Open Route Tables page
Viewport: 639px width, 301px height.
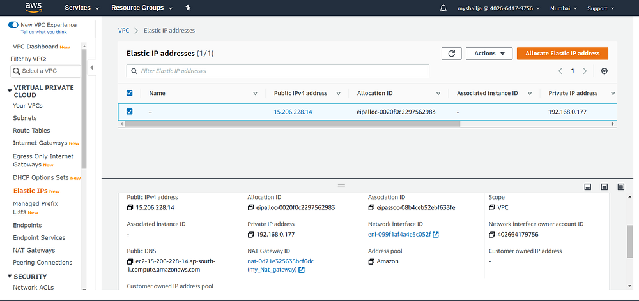(31, 131)
